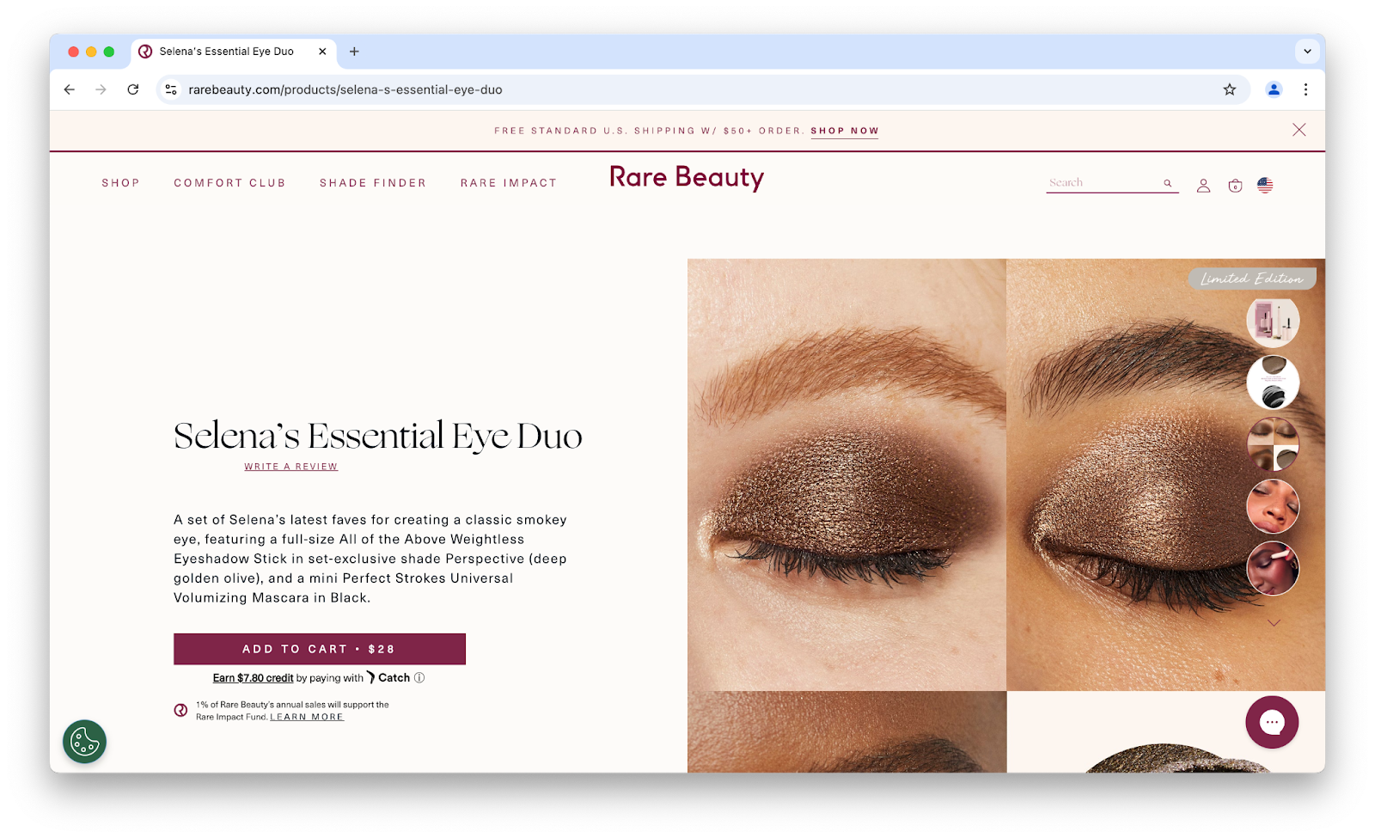Viewport: 1375px width, 838px height.
Task: Select four-eye collage thumbnail
Action: pyautogui.click(x=1273, y=444)
